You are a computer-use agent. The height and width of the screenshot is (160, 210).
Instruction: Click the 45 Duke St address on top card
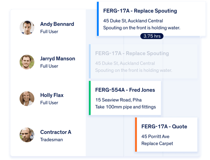(133, 21)
